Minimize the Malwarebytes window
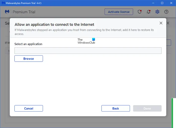176x128 pixels. coord(153,3)
